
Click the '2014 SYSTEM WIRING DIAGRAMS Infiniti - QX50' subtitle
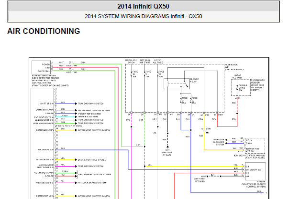pos(143,16)
